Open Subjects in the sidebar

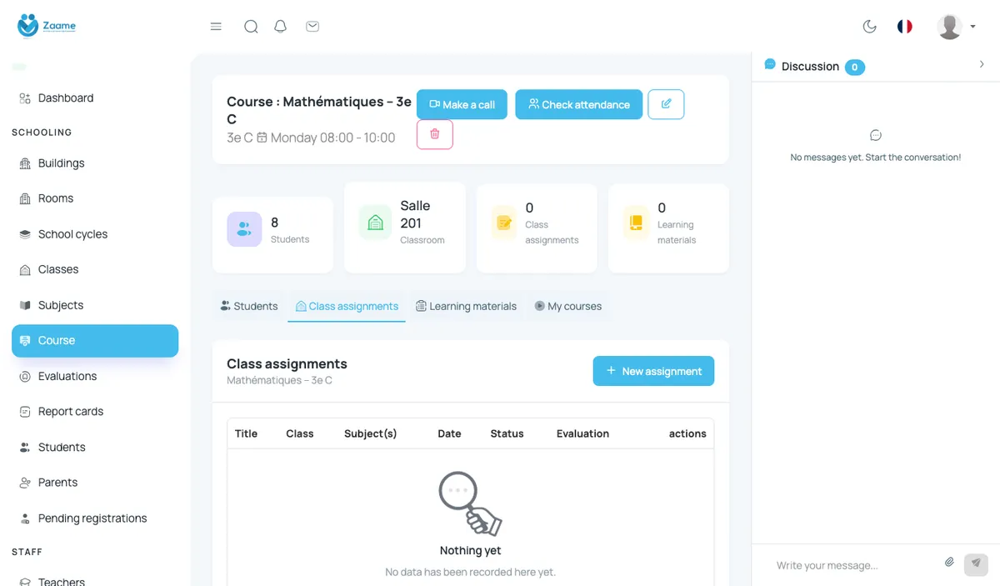(95, 305)
